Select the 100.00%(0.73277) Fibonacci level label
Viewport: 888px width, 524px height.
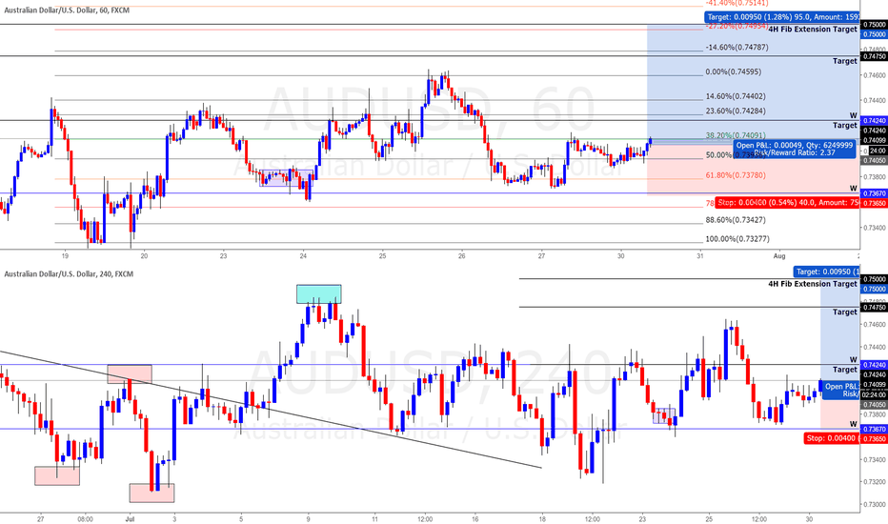point(737,239)
